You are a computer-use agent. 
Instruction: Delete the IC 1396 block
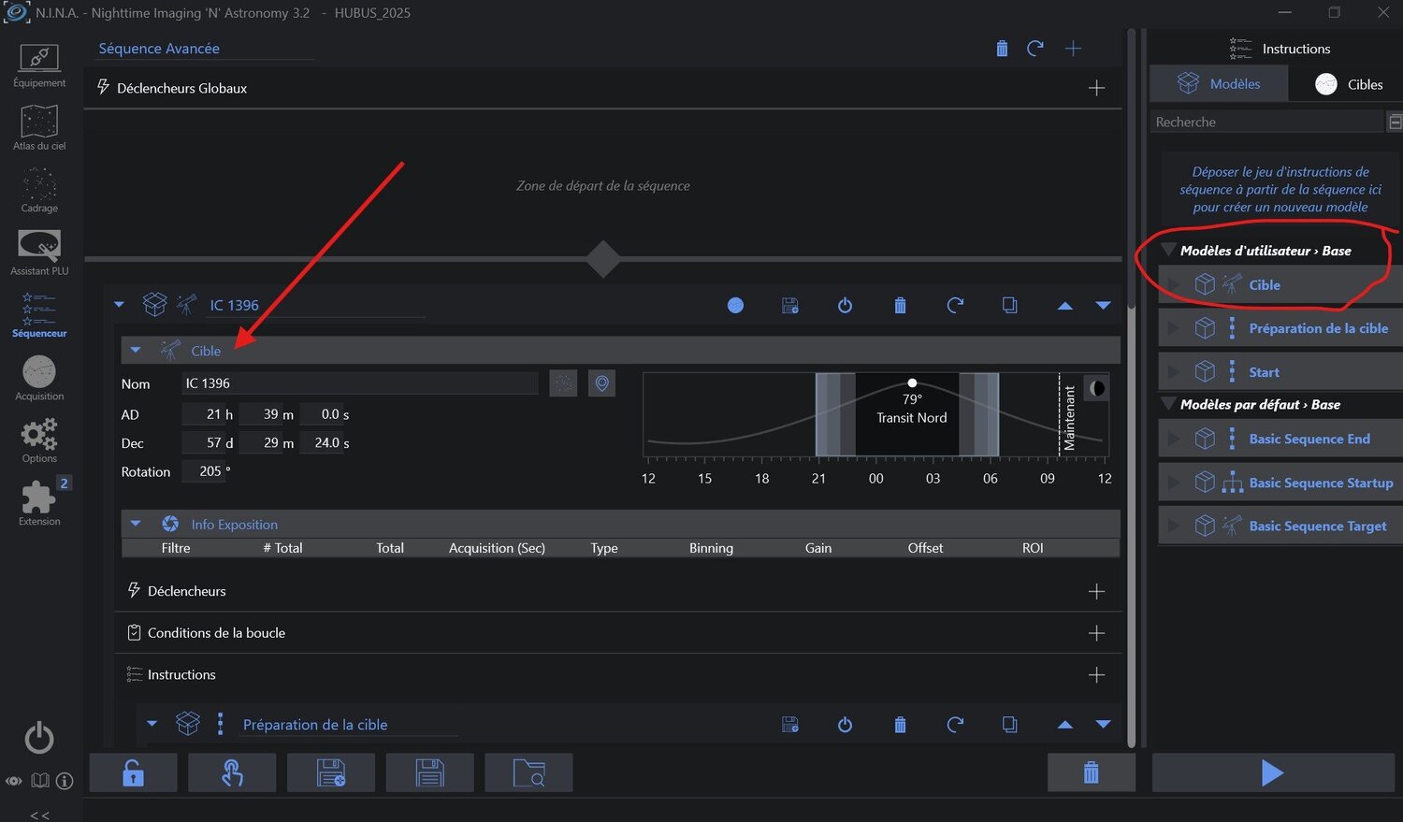900,305
